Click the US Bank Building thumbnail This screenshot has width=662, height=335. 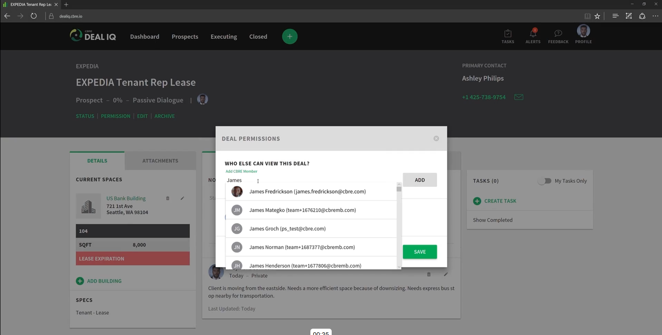(88, 206)
